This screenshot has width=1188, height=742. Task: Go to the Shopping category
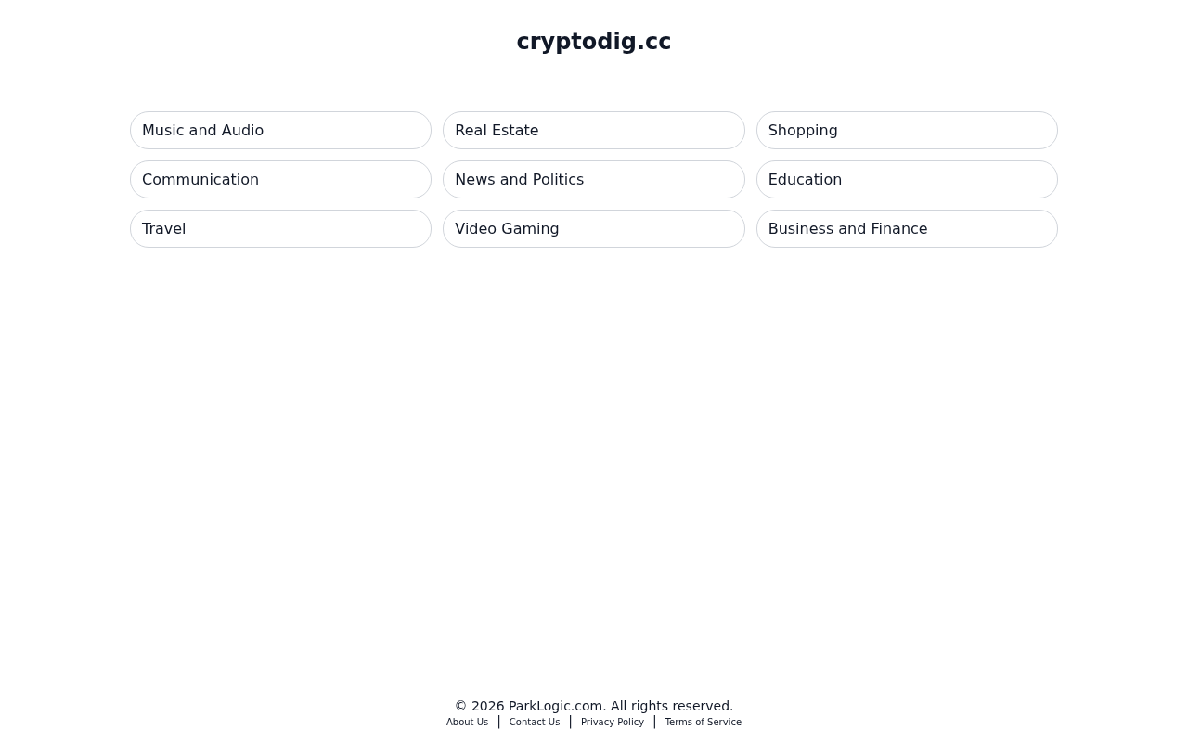pos(907,131)
